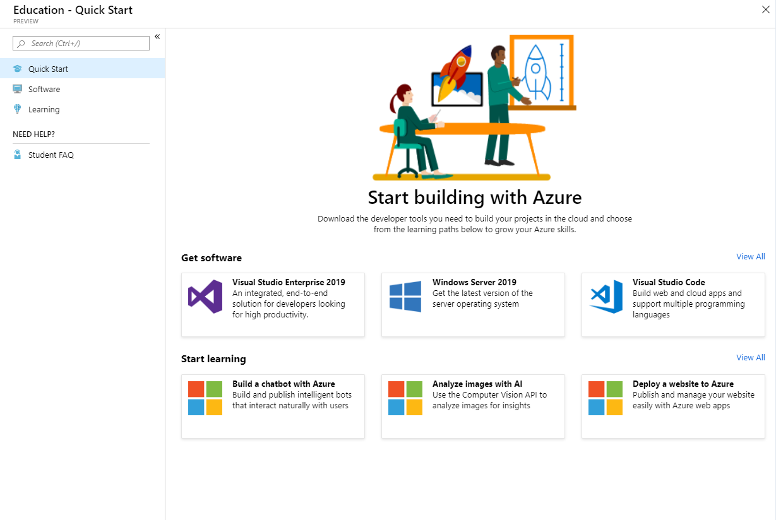This screenshot has width=776, height=520.
Task: Select the Learning menu item
Action: click(44, 109)
